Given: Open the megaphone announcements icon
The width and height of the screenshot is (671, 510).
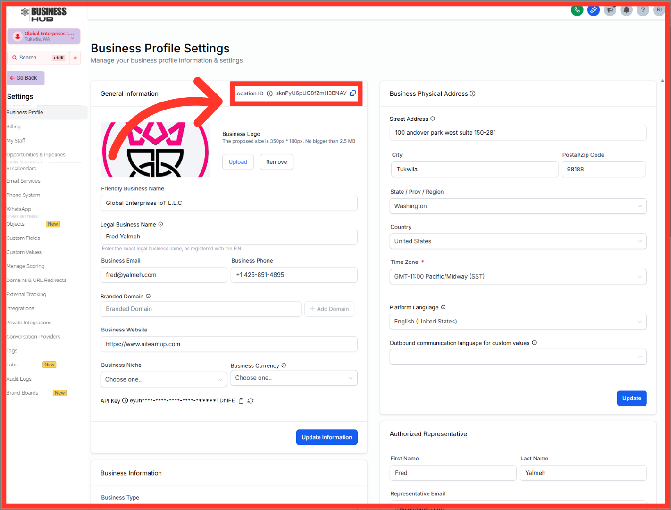Looking at the screenshot, I should point(610,10).
